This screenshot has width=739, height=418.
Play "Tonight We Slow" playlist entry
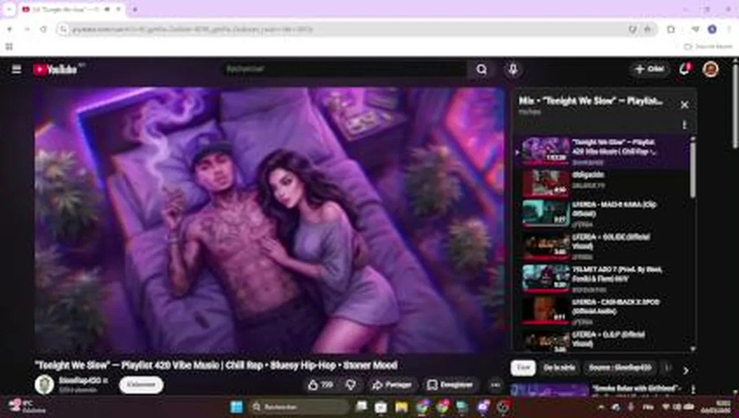(601, 151)
